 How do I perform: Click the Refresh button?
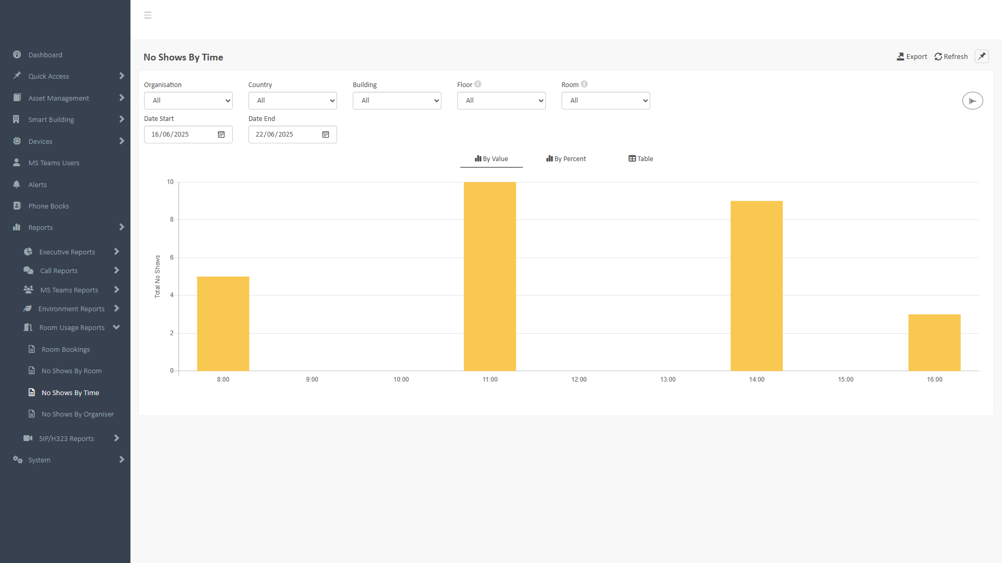(x=951, y=56)
